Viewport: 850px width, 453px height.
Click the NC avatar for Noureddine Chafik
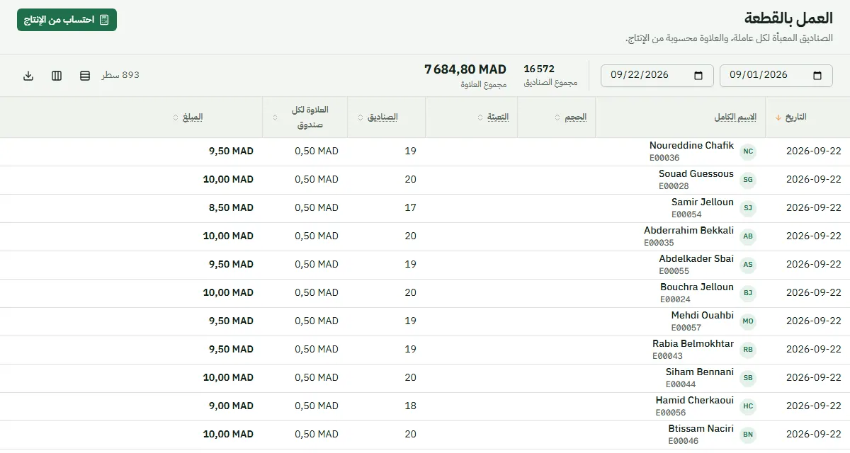click(748, 151)
